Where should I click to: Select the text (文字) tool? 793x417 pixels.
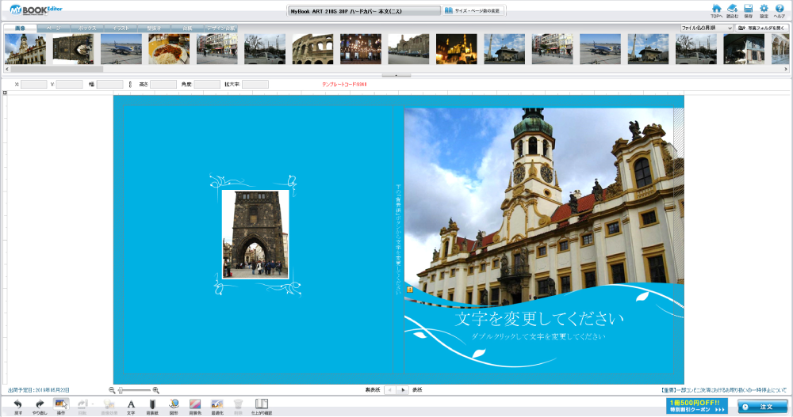[x=131, y=403]
